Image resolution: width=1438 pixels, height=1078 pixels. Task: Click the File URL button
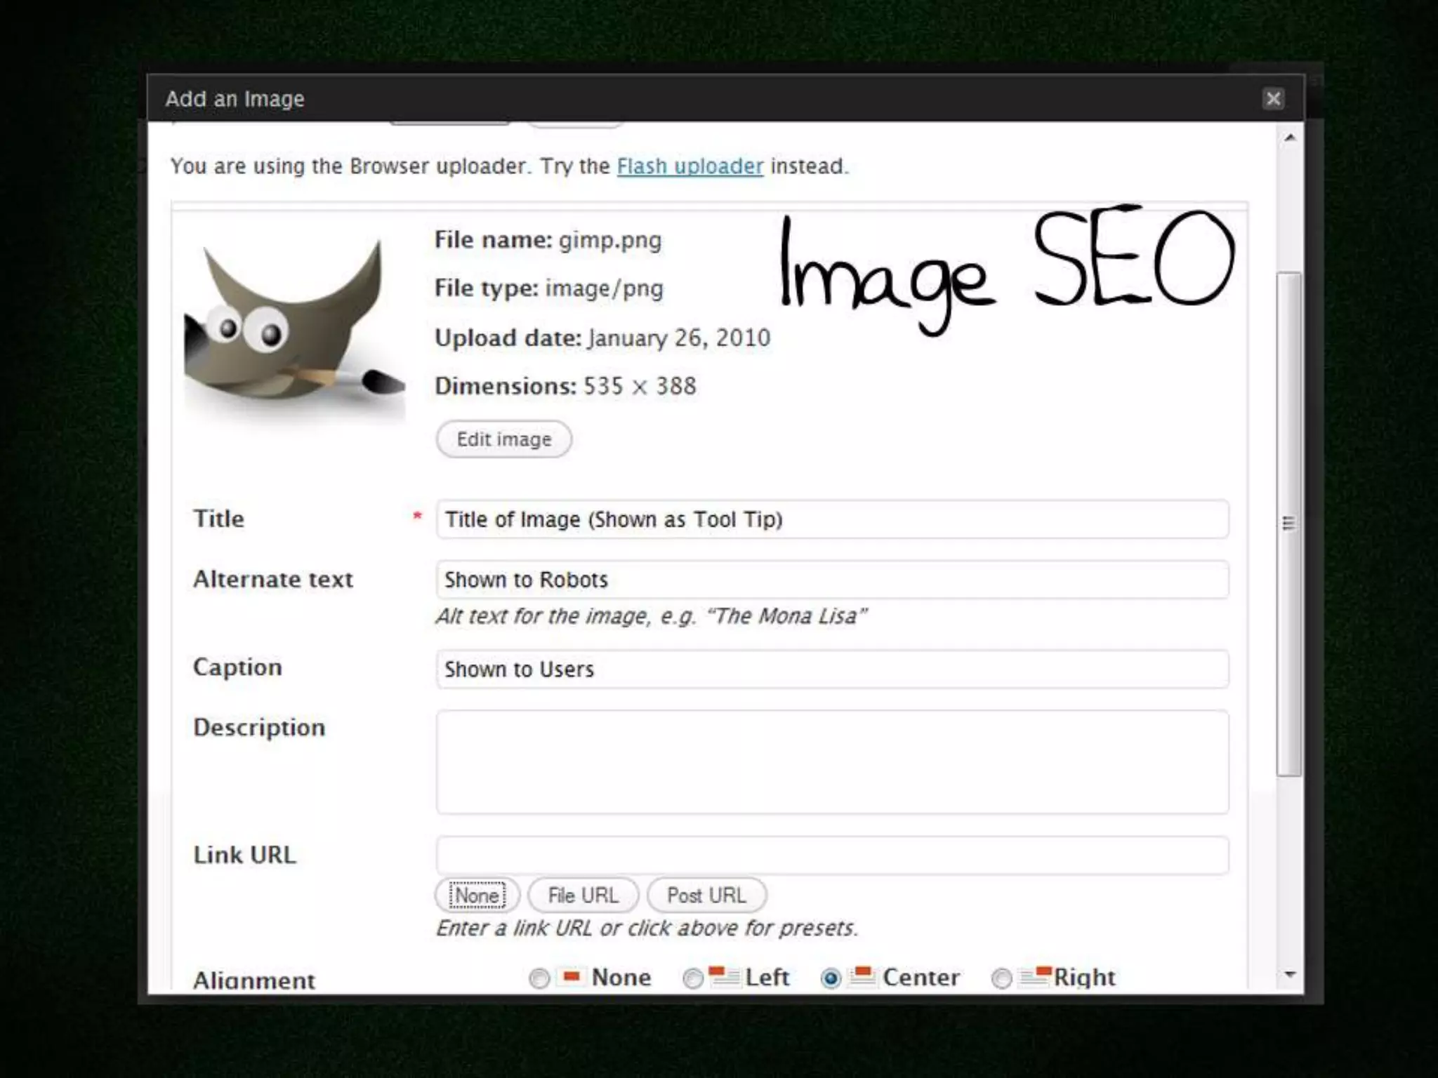(583, 896)
